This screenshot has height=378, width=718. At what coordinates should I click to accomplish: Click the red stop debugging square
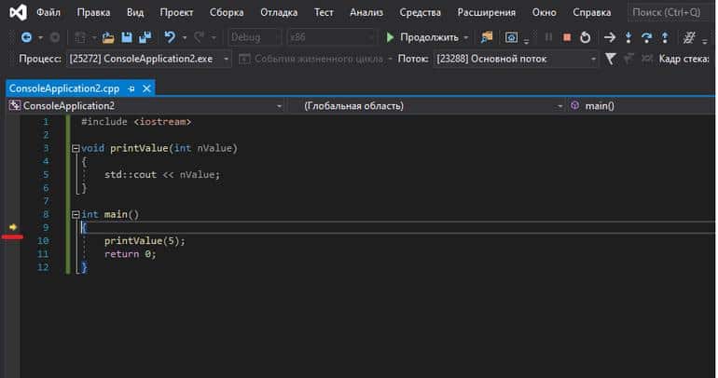(x=567, y=37)
